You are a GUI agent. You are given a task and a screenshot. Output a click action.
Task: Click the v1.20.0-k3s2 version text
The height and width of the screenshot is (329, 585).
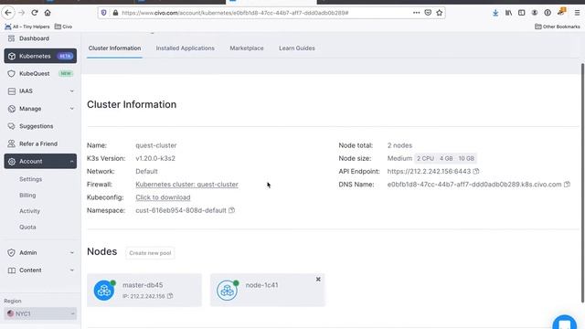tap(155, 158)
